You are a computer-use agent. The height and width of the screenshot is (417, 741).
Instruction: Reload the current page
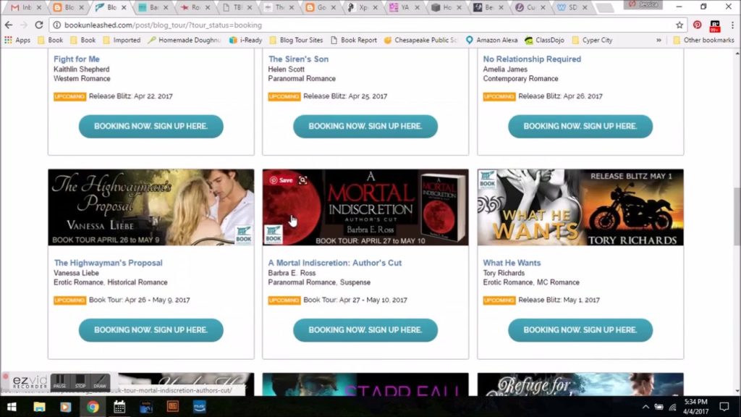click(39, 25)
